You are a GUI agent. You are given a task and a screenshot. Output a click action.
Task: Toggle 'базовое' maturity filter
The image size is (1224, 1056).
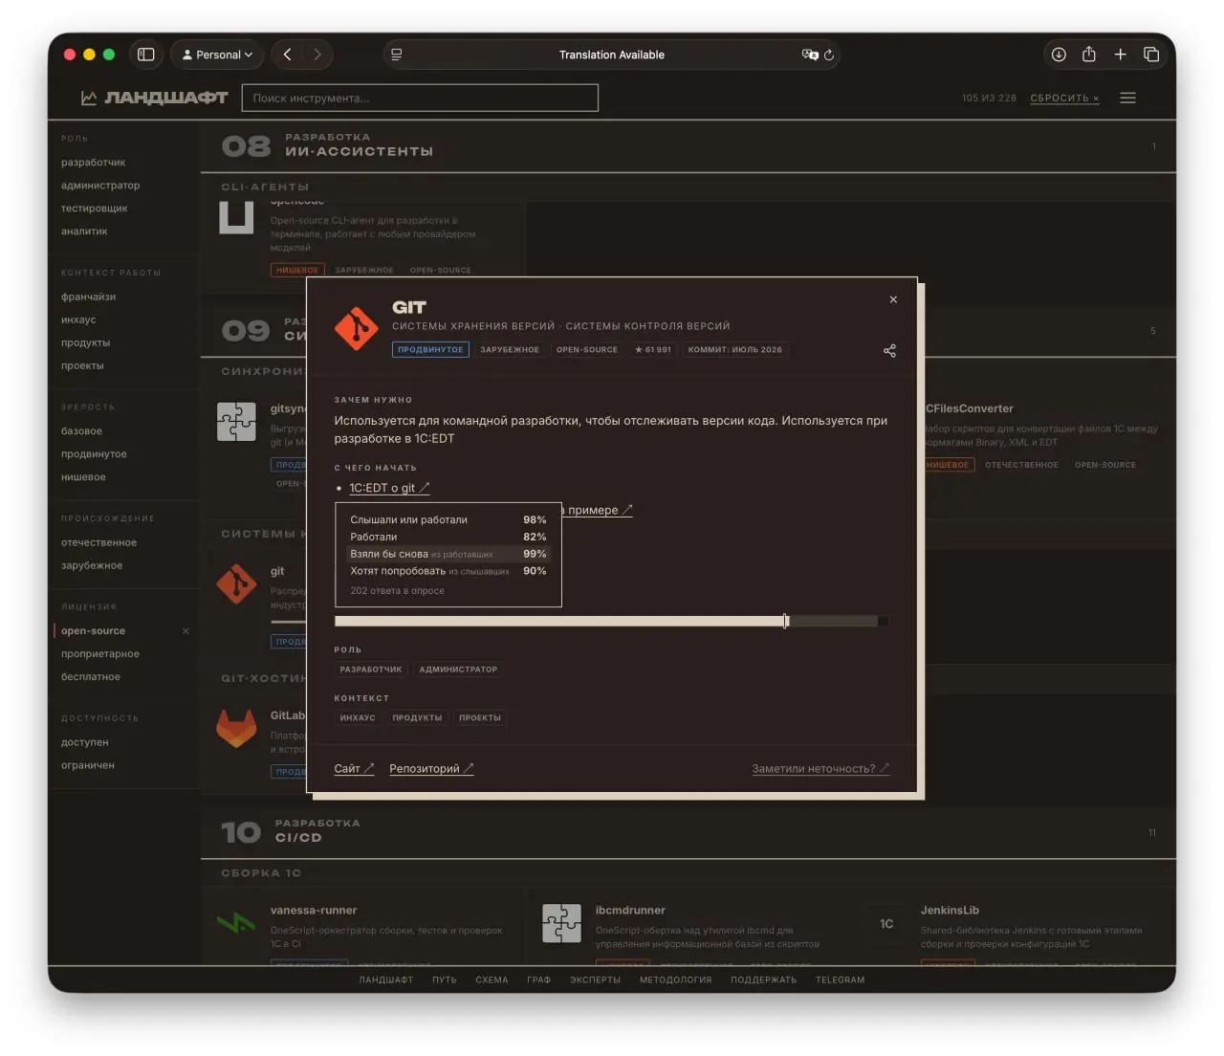[81, 431]
